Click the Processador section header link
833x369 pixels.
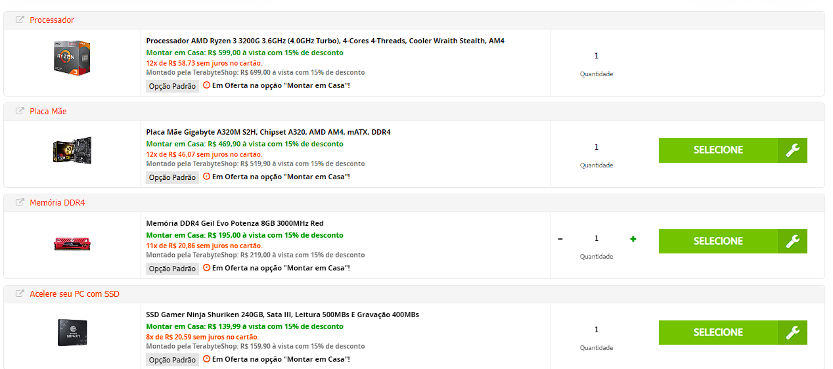coord(52,20)
